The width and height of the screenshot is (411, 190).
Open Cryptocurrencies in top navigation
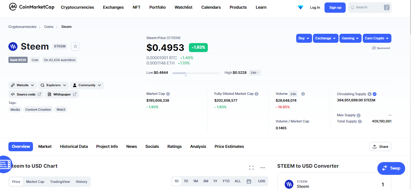77,7
